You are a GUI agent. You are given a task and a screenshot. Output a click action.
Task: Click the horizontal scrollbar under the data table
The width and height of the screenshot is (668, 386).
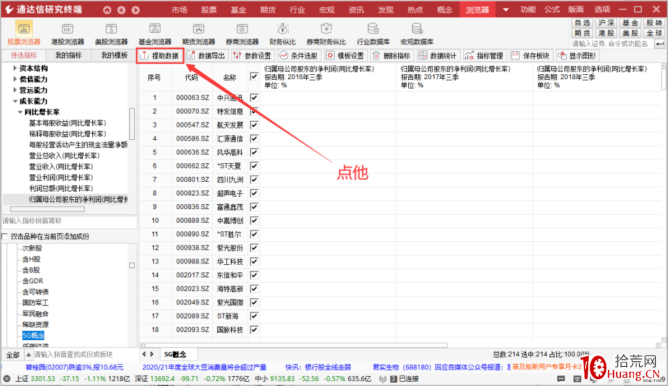296,345
